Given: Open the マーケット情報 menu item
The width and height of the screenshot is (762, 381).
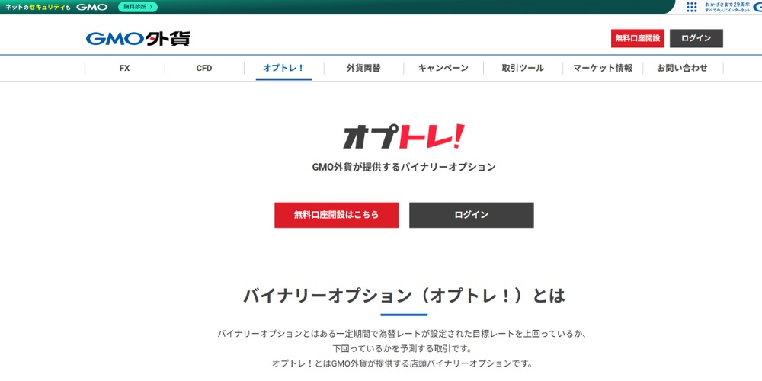Looking at the screenshot, I should (x=603, y=68).
